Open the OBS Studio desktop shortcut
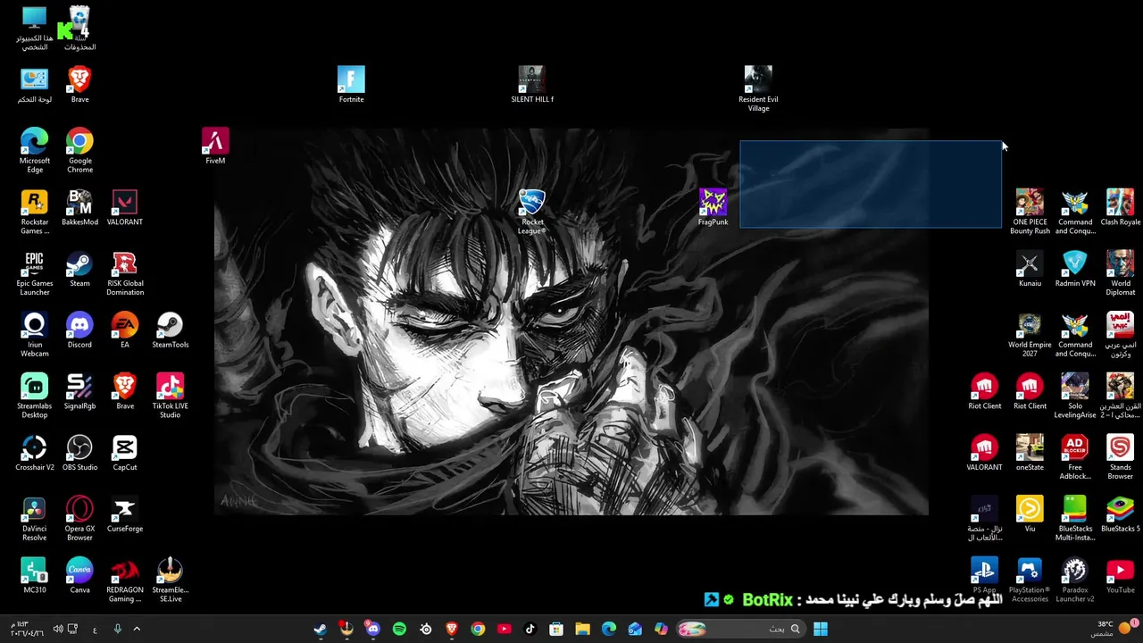Viewport: 1143px width, 643px height. click(79, 453)
